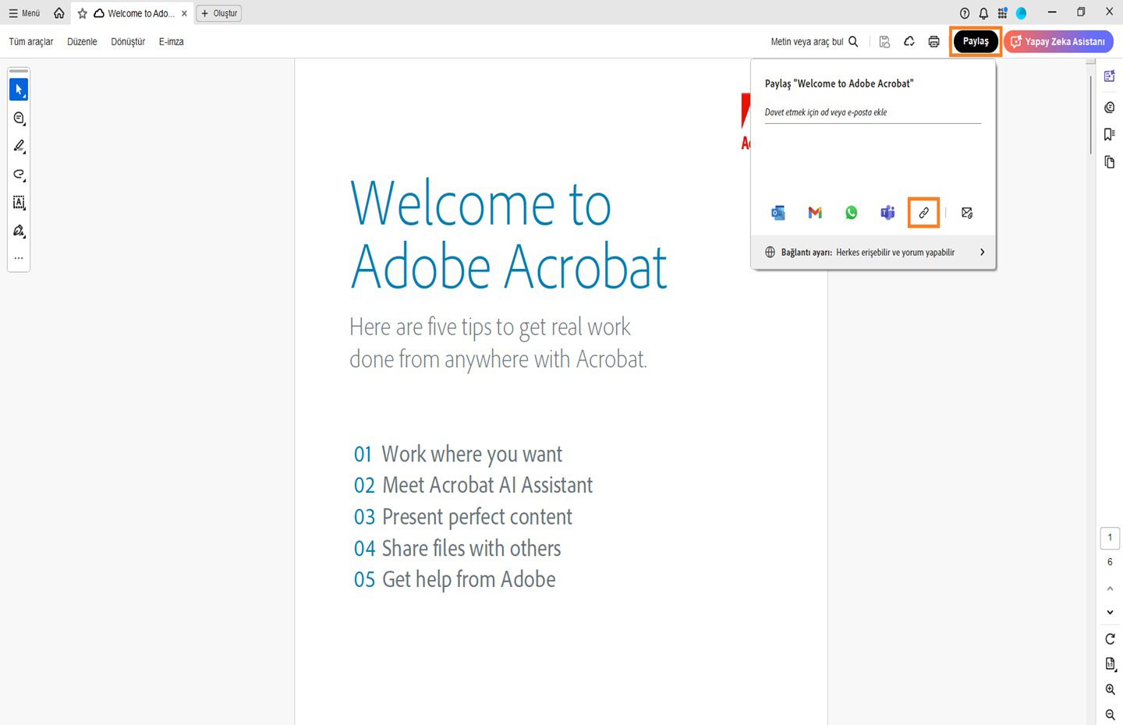Open the Menü hamburger menu
Viewport: 1123px width, 725px height.
tap(24, 13)
